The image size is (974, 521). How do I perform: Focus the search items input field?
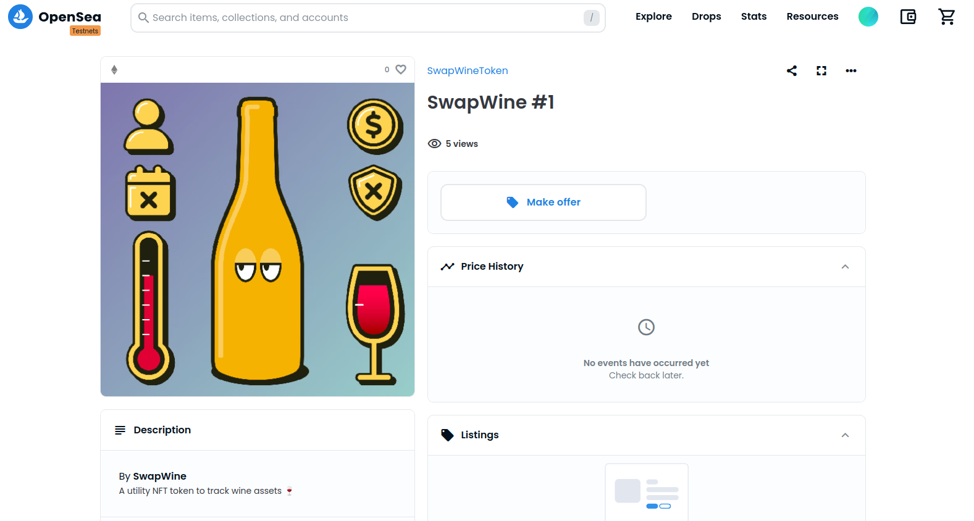367,18
